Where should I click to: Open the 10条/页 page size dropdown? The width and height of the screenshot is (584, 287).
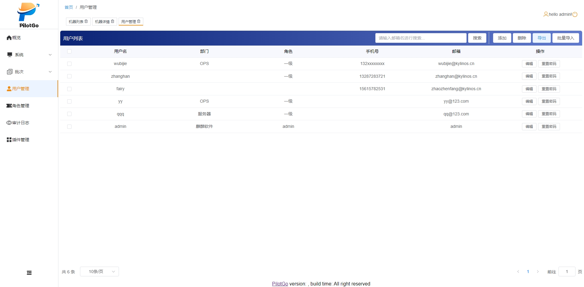(x=99, y=272)
